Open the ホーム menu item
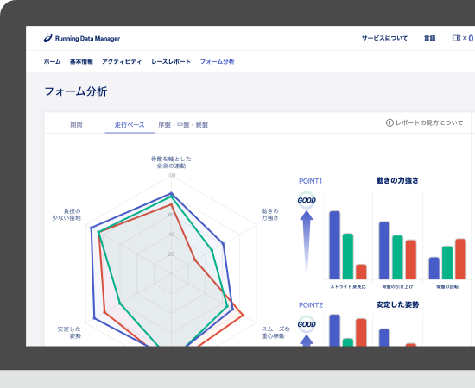 point(52,62)
